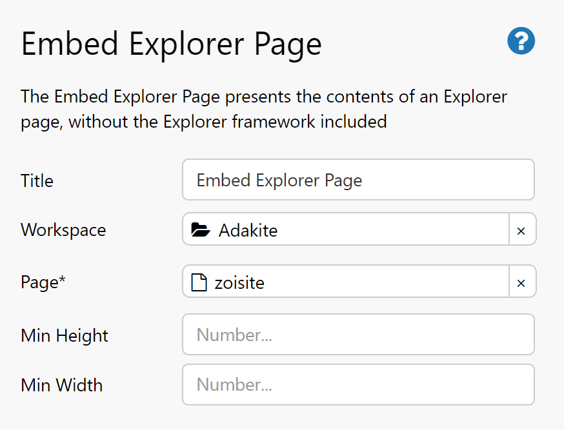
Task: Click the folder icon in Workspace field
Action: (201, 230)
